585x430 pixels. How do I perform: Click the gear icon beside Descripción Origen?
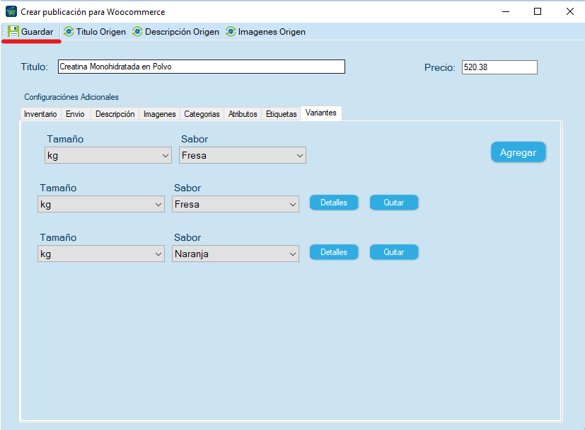(137, 32)
